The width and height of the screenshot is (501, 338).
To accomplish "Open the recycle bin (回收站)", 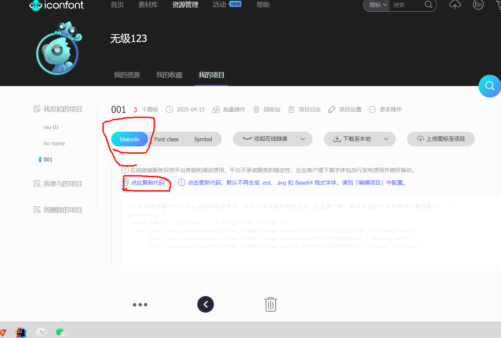I will click(x=267, y=110).
